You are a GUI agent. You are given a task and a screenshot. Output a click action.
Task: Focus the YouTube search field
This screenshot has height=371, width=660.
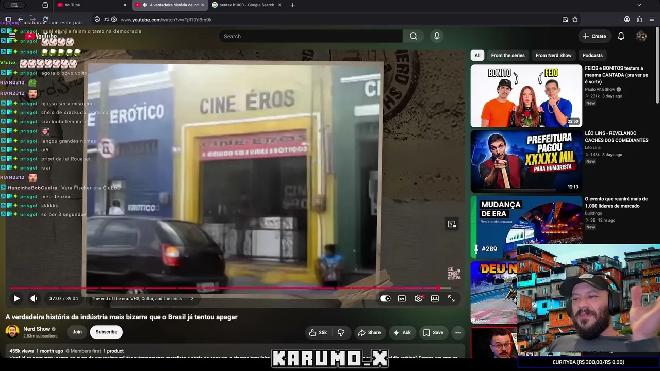click(310, 36)
